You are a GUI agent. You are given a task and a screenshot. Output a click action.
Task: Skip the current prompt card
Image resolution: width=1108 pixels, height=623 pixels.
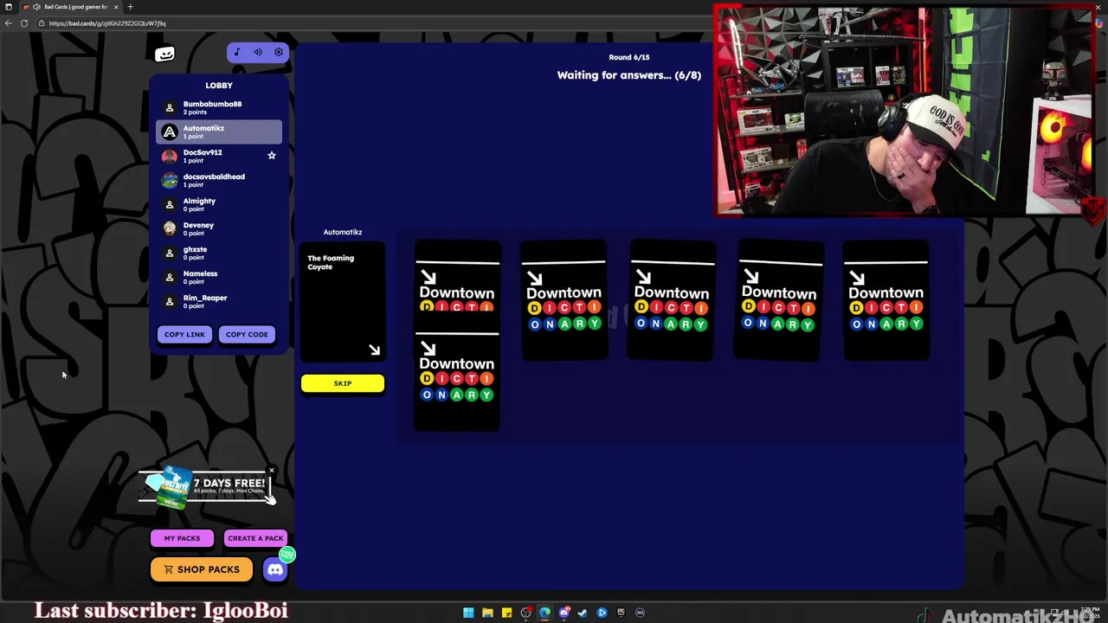(343, 383)
